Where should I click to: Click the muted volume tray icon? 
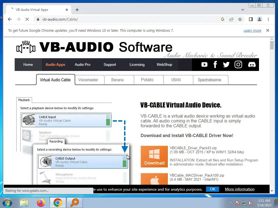[x=251, y=203]
